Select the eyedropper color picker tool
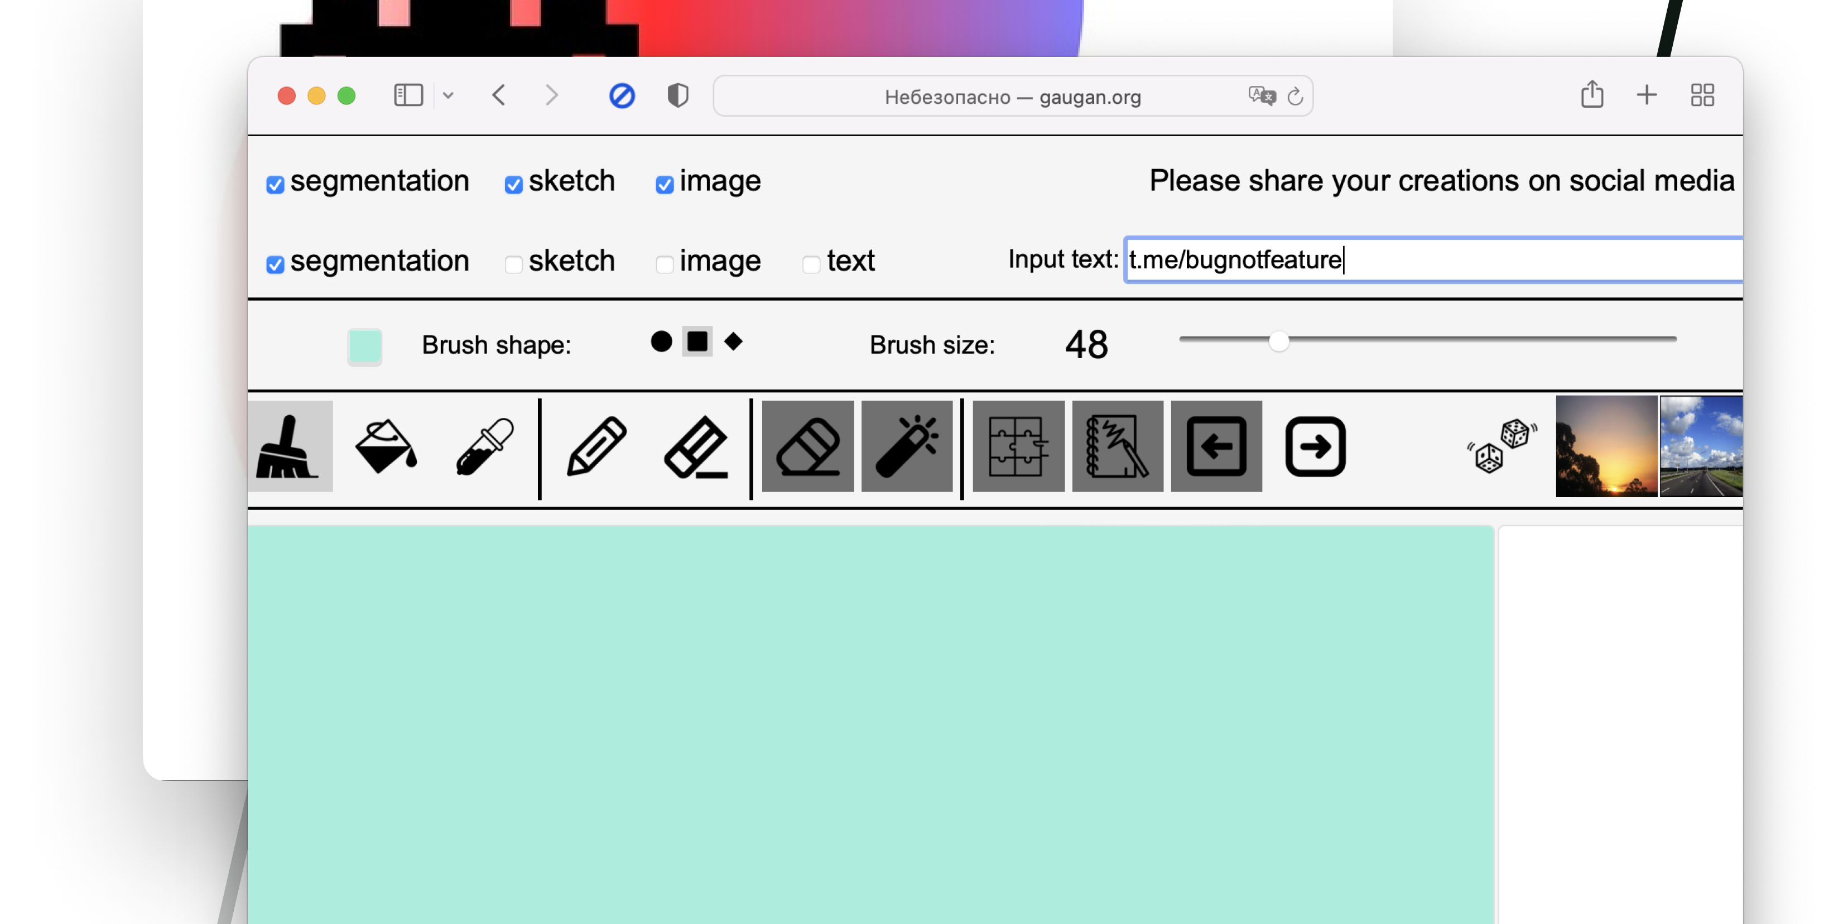1848x924 pixels. pos(485,446)
